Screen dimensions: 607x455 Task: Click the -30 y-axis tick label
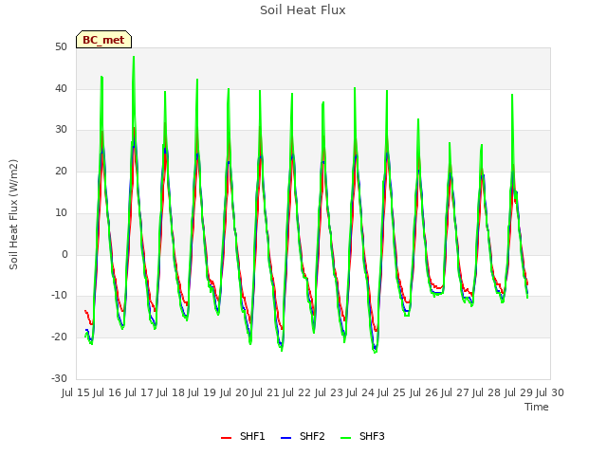pyautogui.click(x=59, y=378)
